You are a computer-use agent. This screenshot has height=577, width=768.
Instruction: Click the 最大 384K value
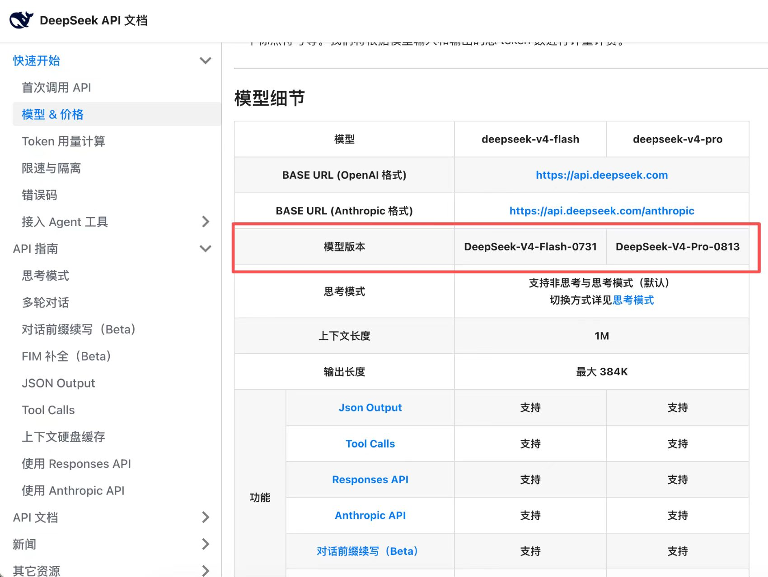pyautogui.click(x=602, y=372)
